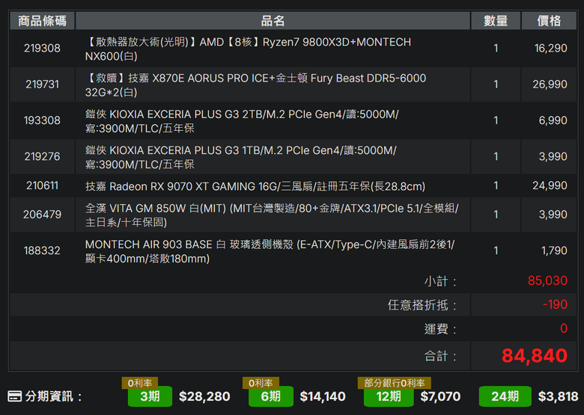Click the Radeon RX 9070 XT product name
This screenshot has height=415, width=584.
[x=255, y=186]
